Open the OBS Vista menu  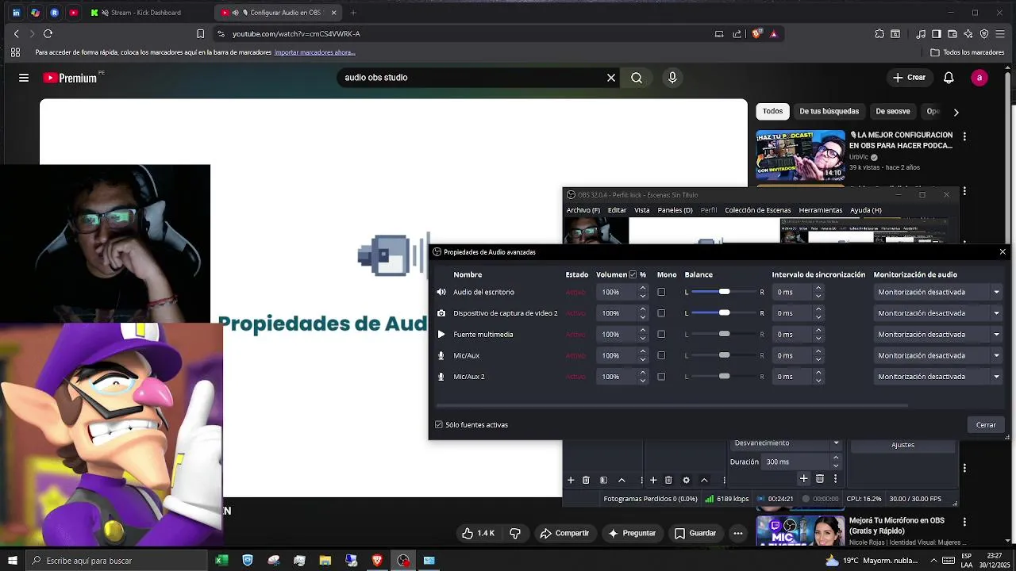(x=642, y=210)
